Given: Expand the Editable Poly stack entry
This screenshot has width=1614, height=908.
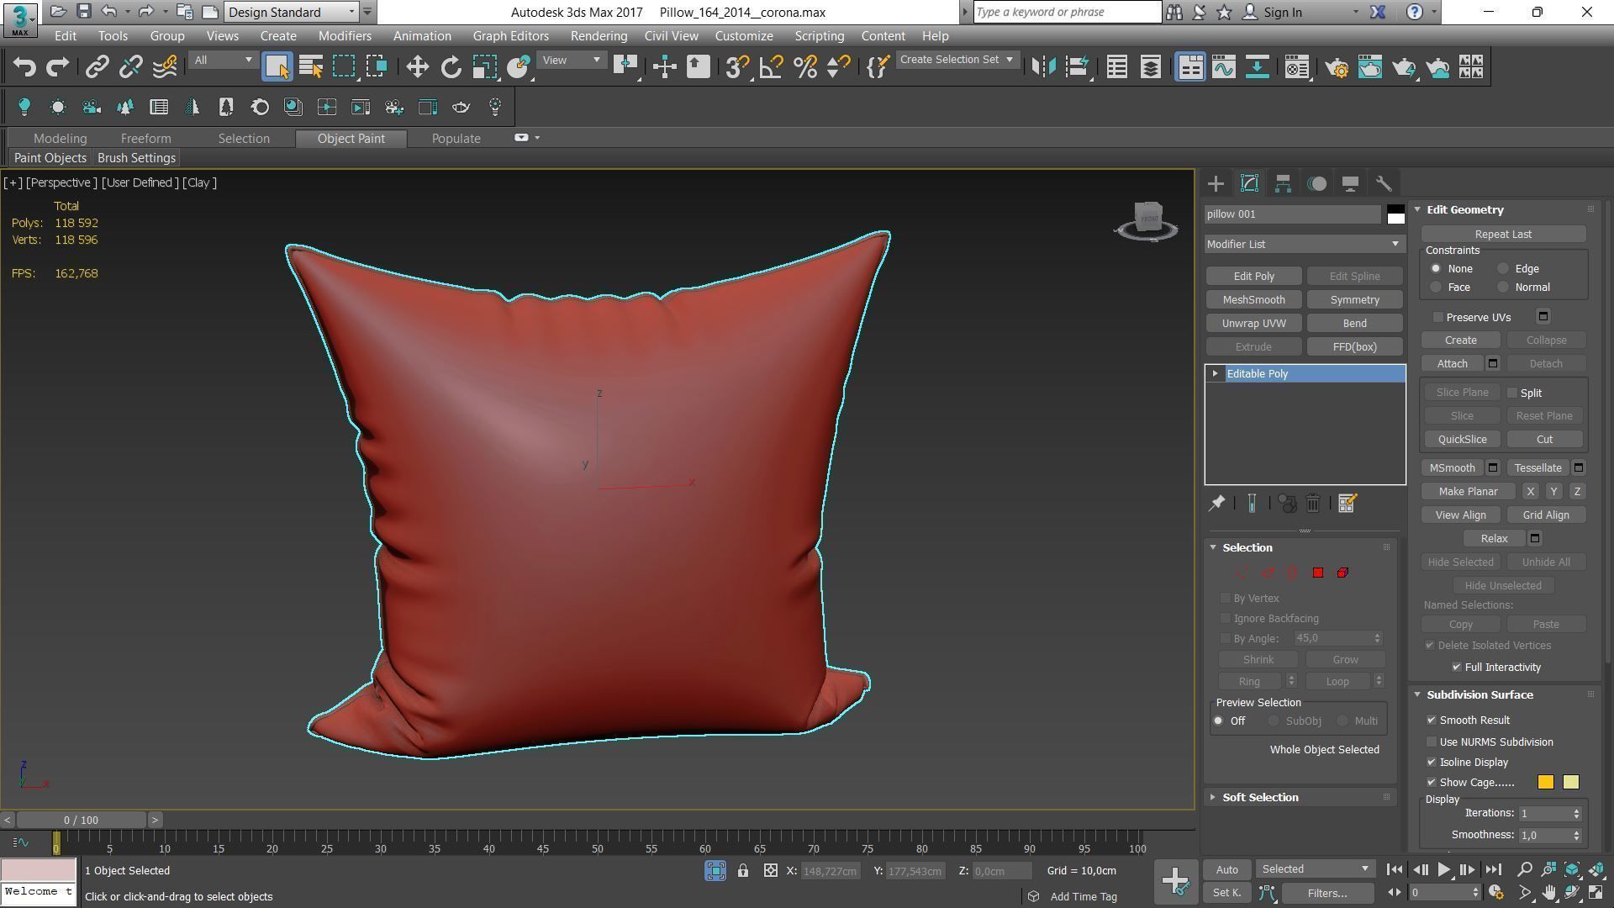Looking at the screenshot, I should [x=1215, y=373].
